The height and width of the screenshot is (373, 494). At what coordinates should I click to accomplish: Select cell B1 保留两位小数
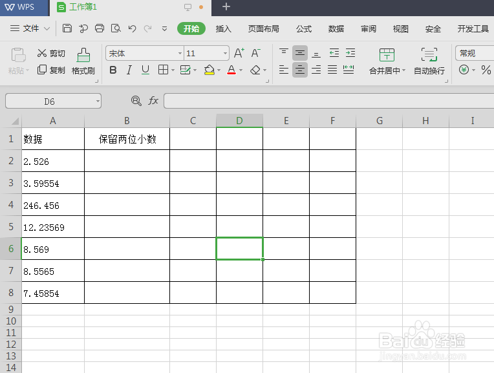click(x=127, y=138)
